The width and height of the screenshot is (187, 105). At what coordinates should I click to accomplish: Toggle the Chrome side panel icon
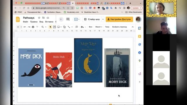(124, 8)
